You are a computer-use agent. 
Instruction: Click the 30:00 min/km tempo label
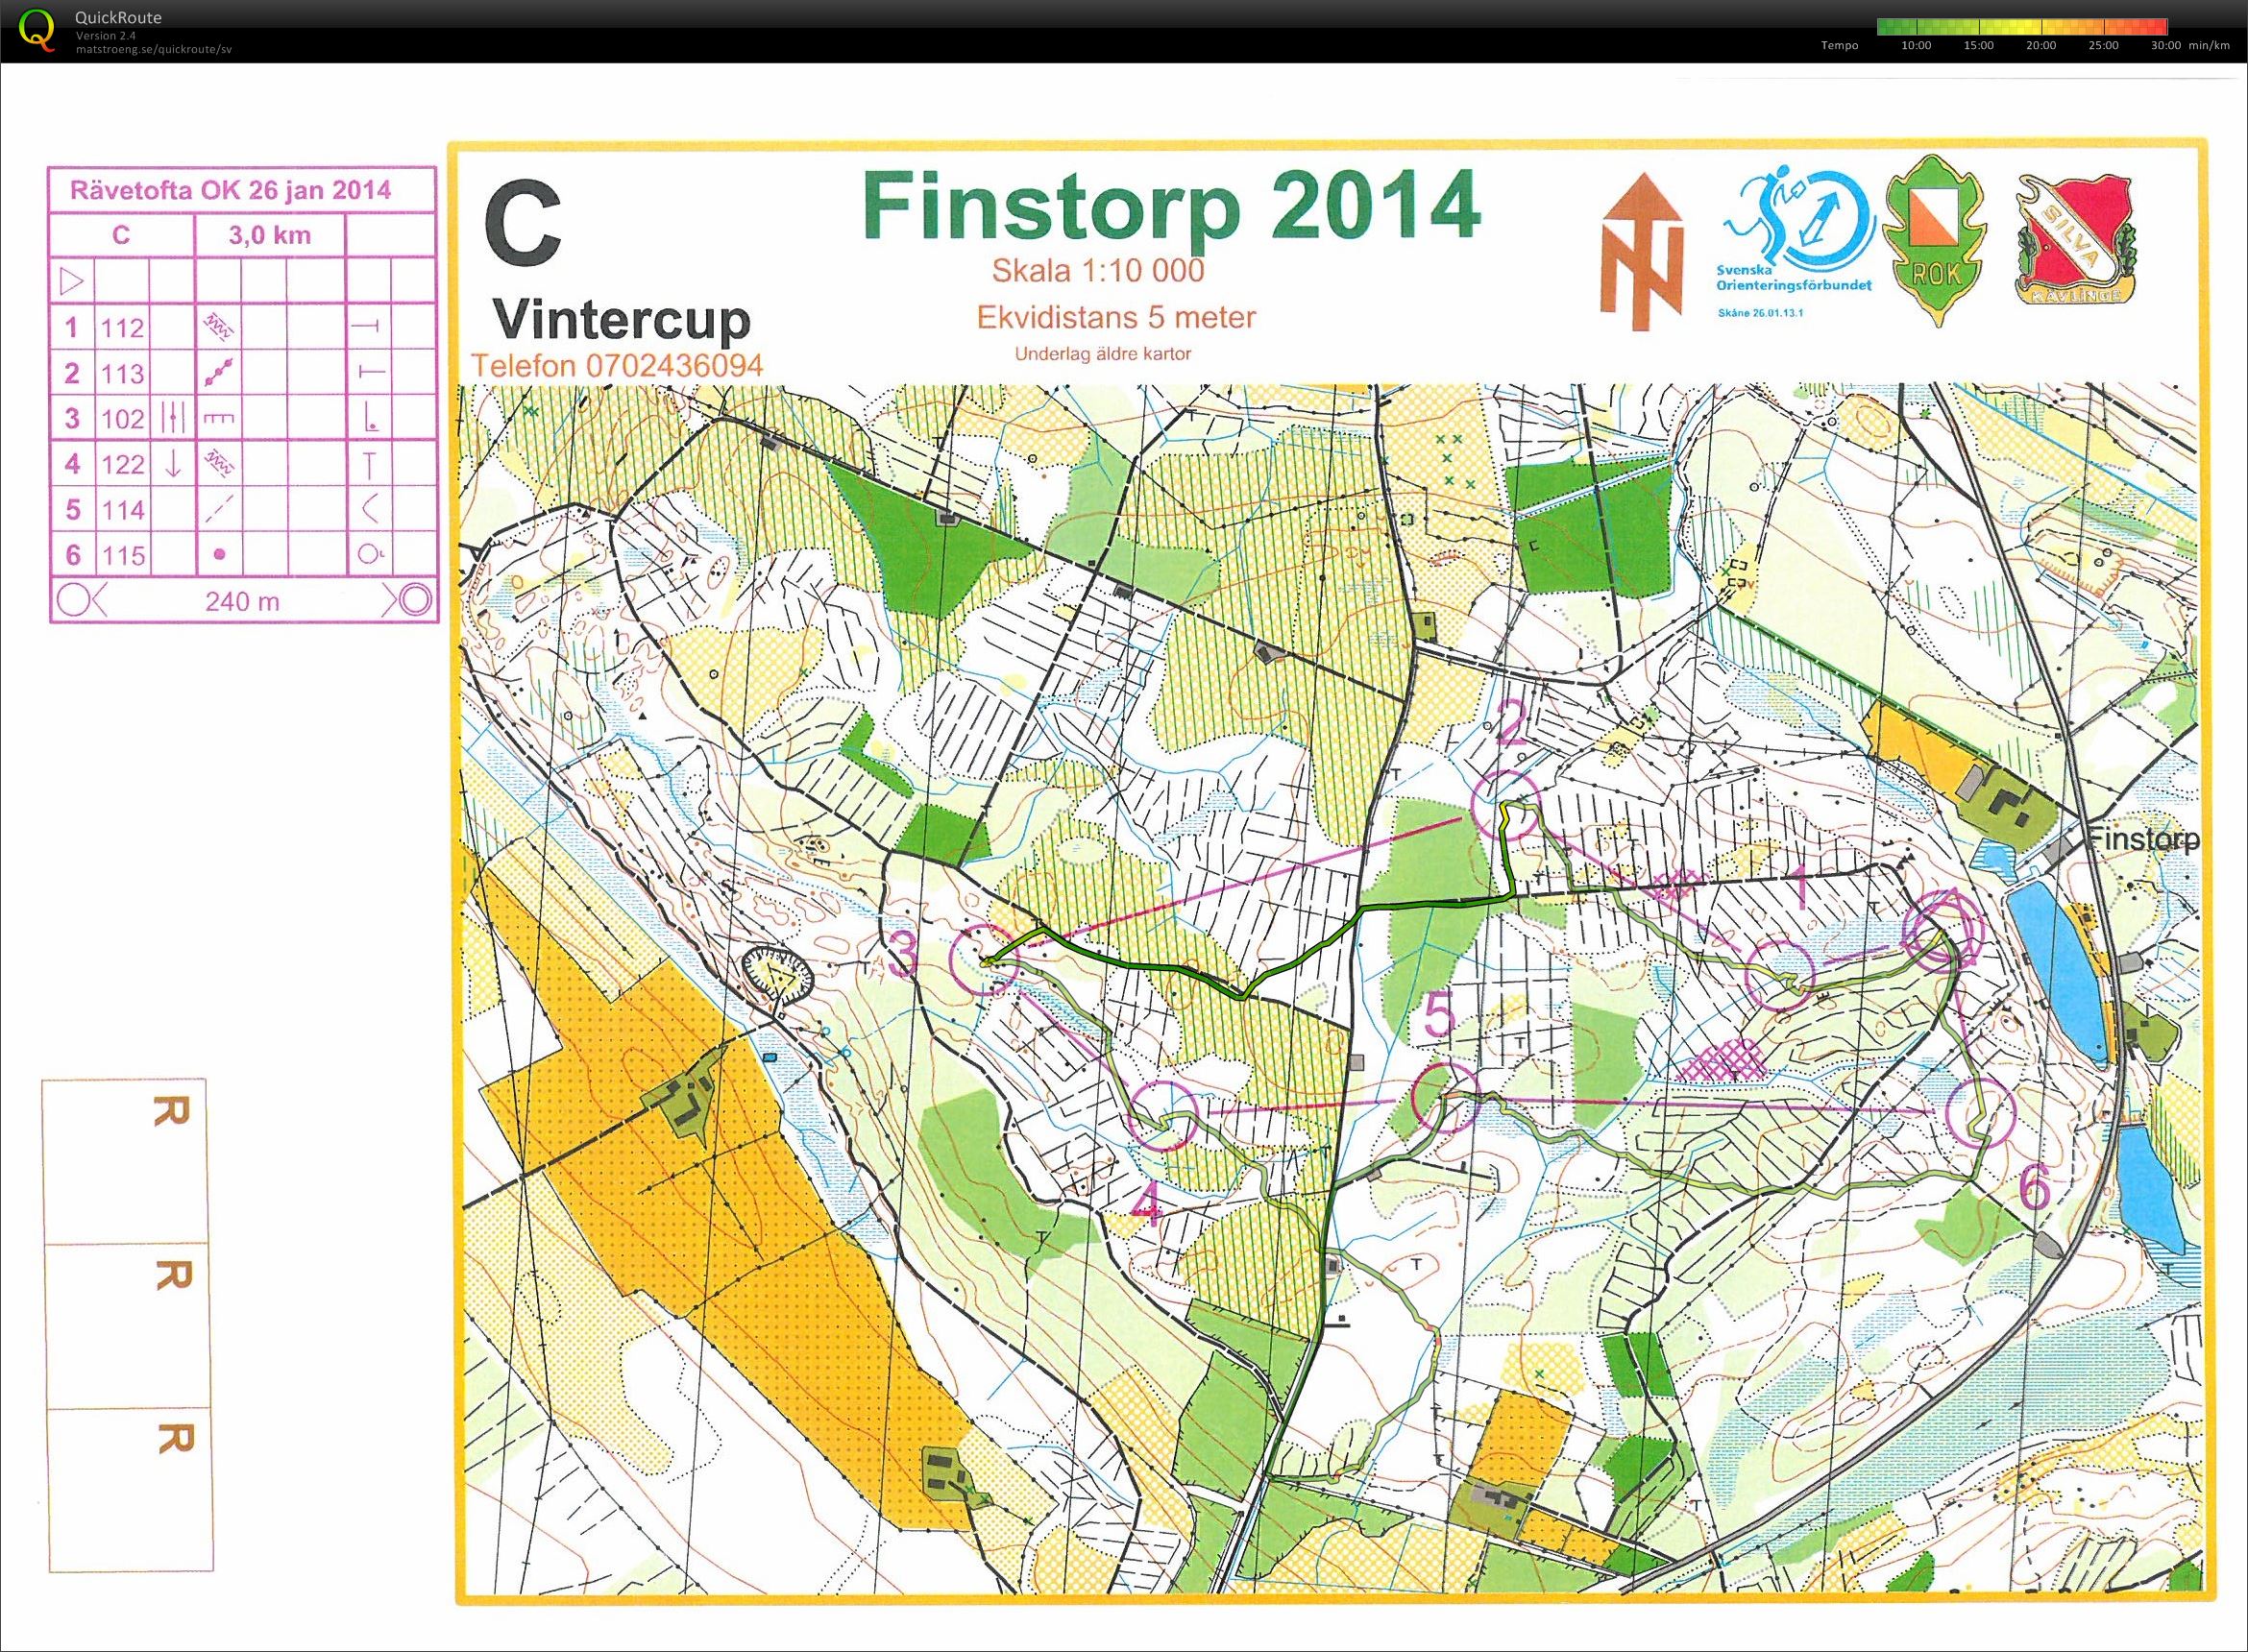point(2190,46)
